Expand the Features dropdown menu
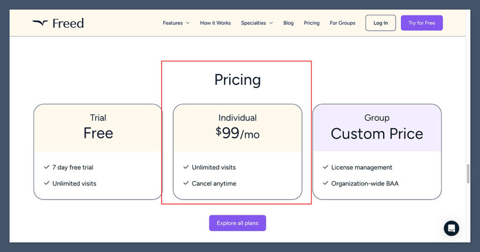This screenshot has width=480, height=252. (x=176, y=23)
